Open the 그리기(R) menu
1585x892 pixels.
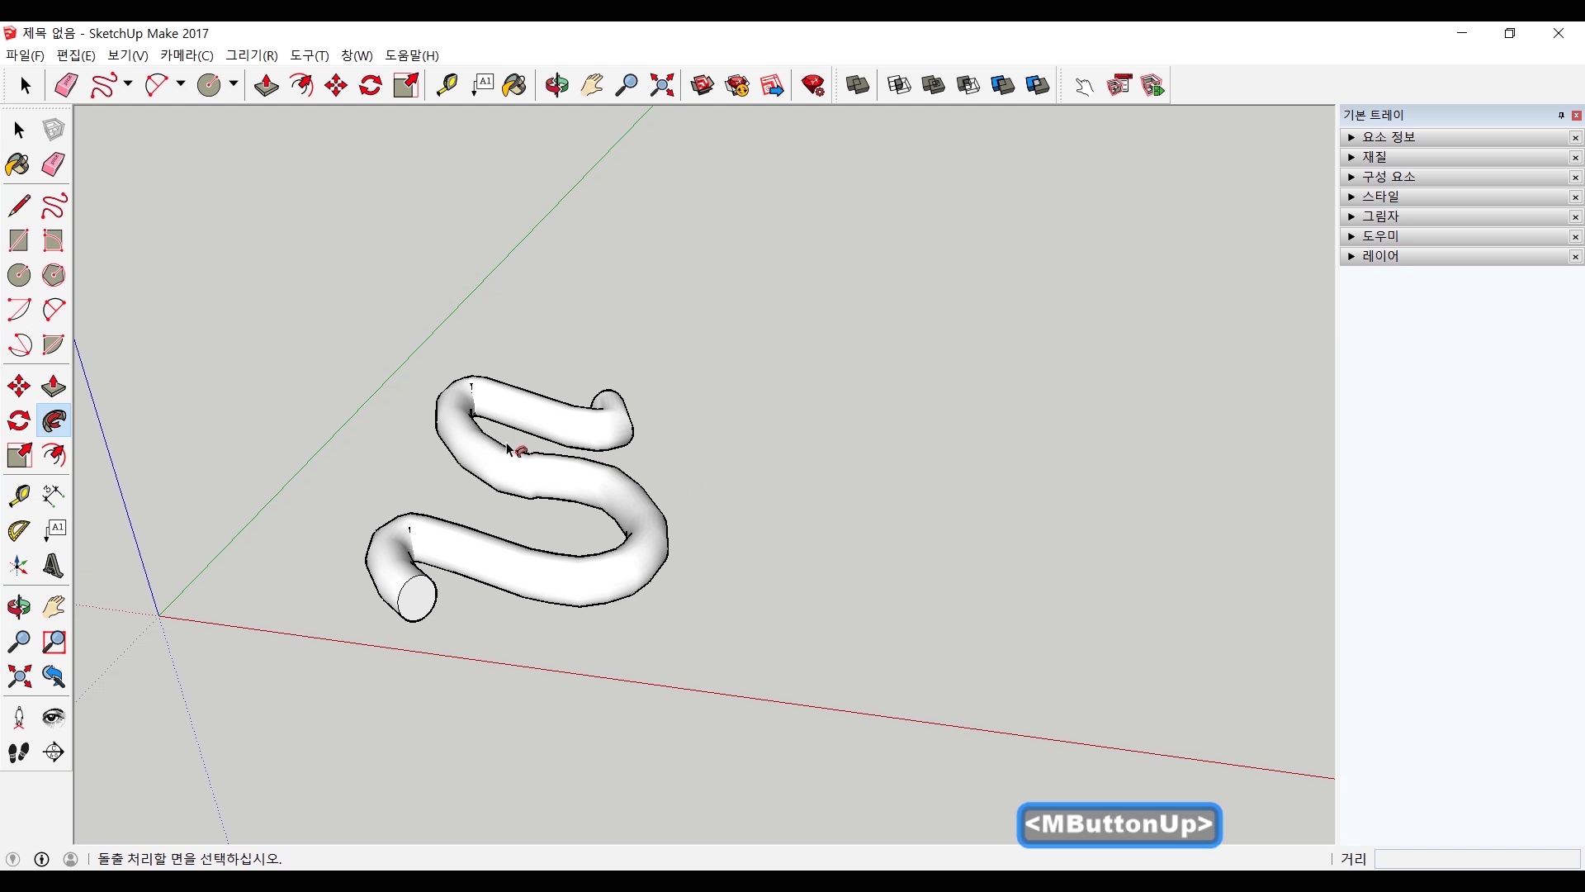pyautogui.click(x=252, y=55)
